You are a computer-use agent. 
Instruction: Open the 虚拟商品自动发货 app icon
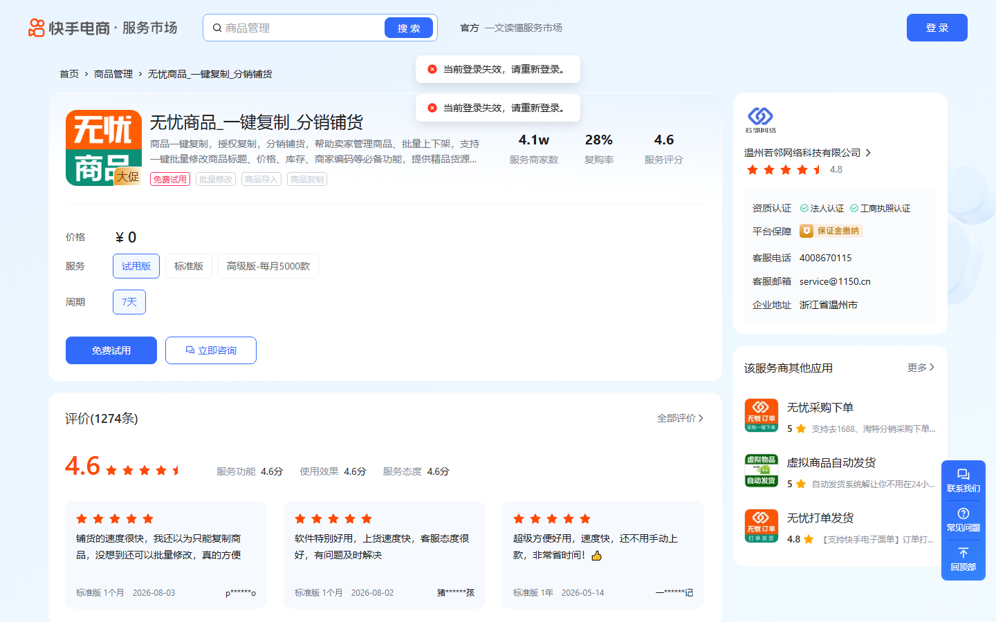pyautogui.click(x=762, y=471)
